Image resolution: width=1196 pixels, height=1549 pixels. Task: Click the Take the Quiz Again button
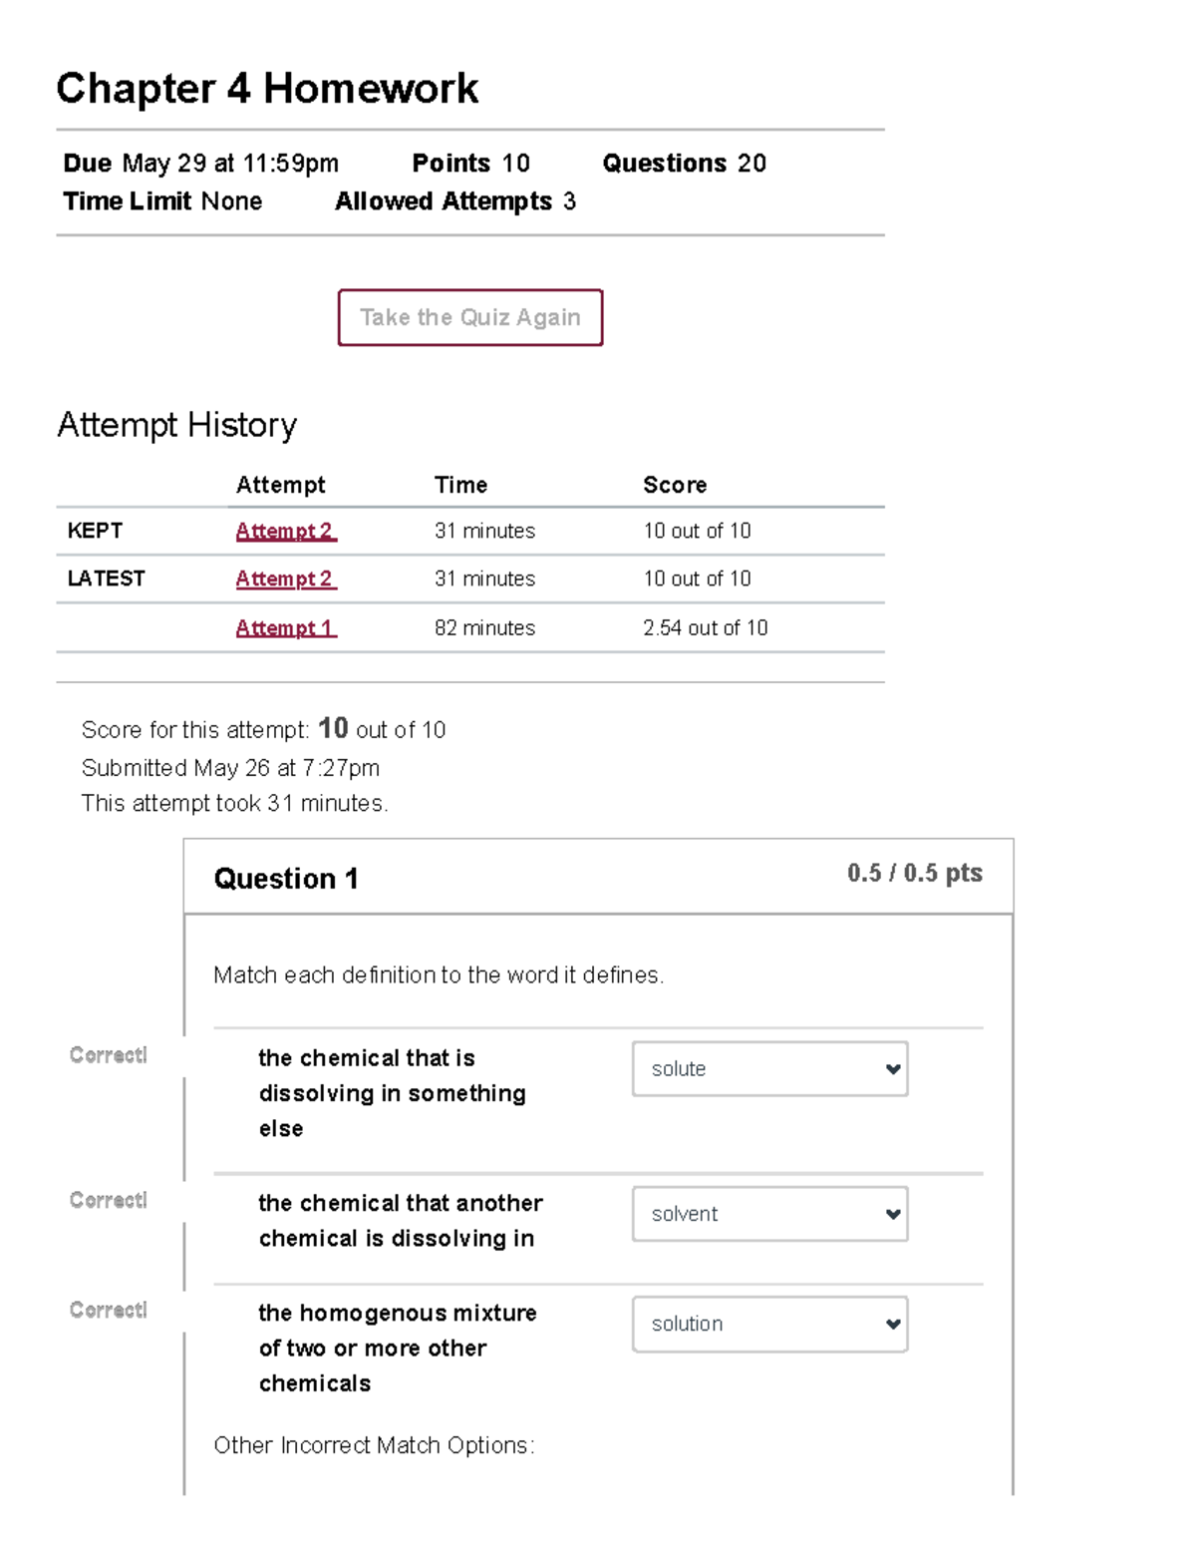[469, 317]
